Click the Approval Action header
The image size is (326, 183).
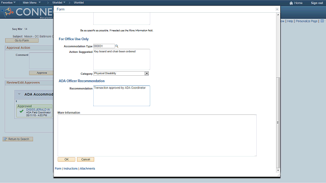click(18, 48)
